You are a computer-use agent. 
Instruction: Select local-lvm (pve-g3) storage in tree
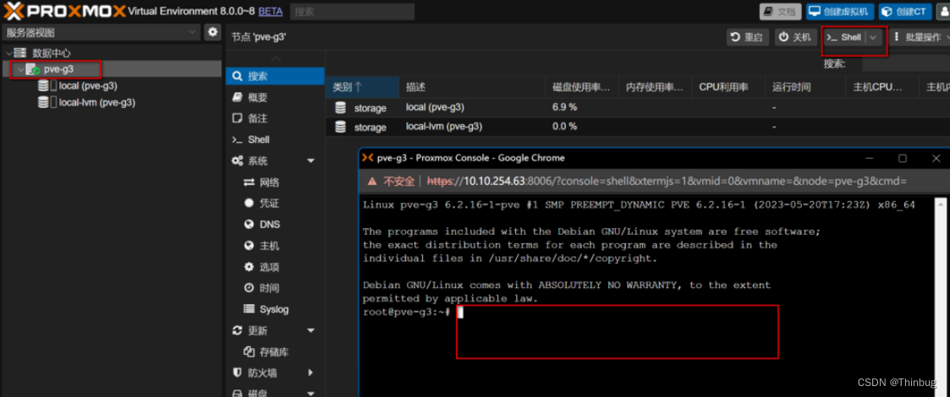click(x=97, y=103)
